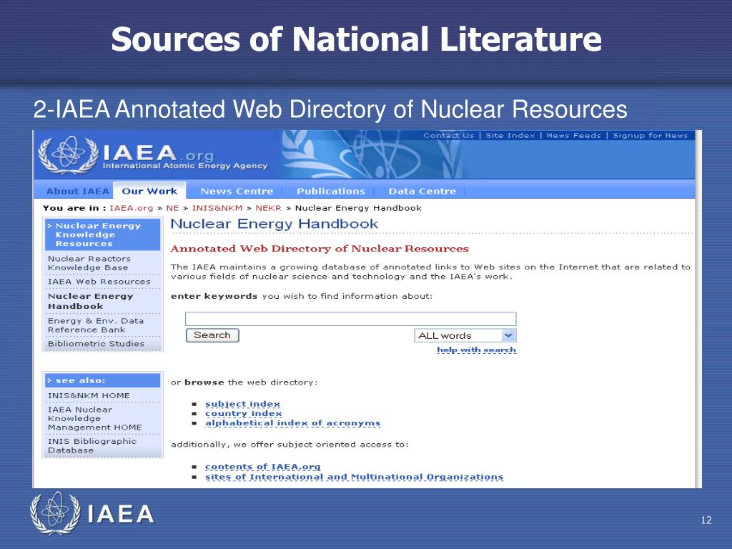Click the 'Sources of National Literature' slide title

click(356, 39)
